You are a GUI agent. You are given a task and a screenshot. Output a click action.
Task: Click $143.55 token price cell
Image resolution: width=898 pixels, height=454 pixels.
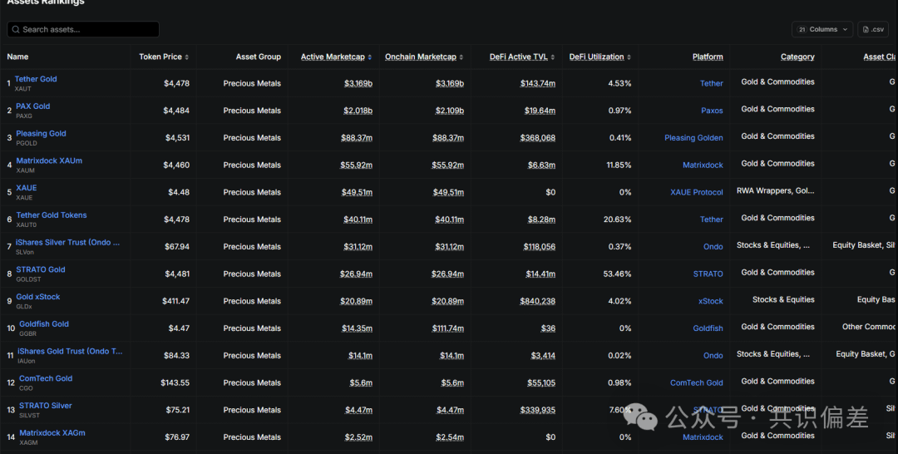(175, 382)
